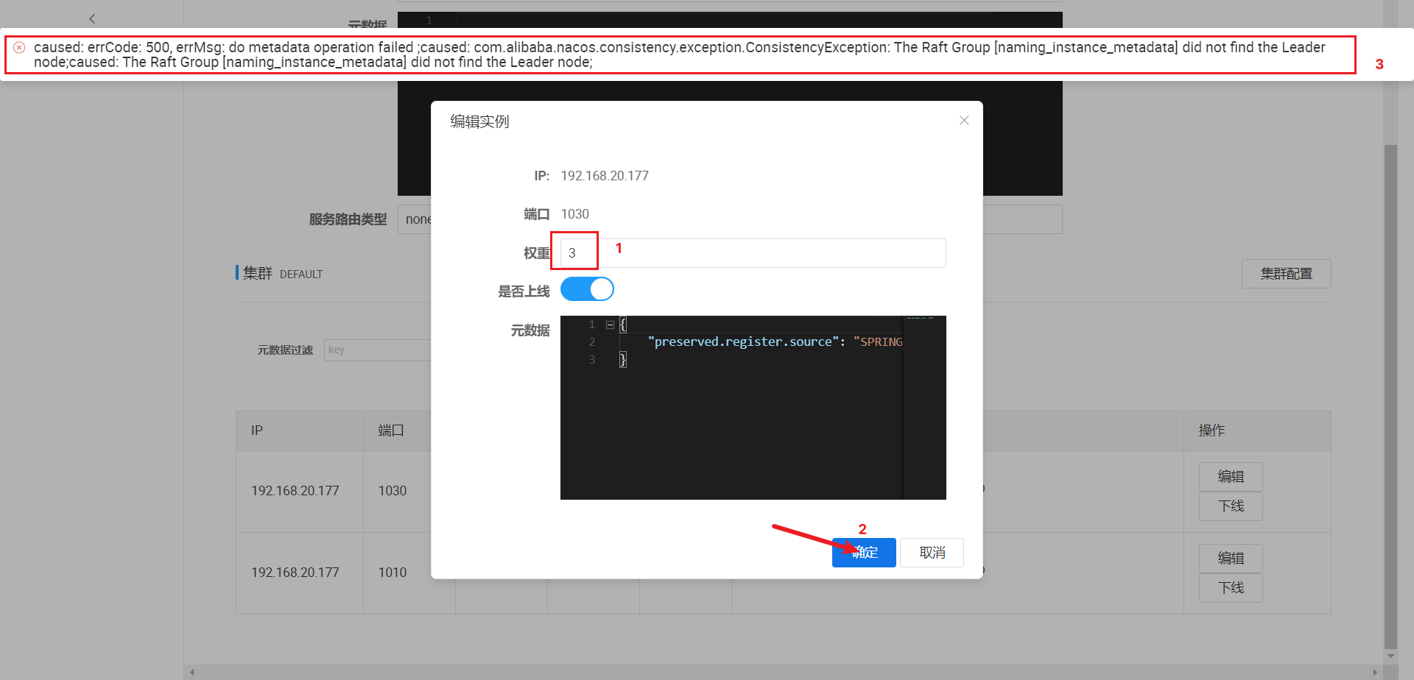Click the vertical scrollbar down arrow
1414x680 pixels.
(1390, 656)
